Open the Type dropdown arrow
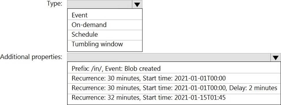The width and height of the screenshot is (281, 105). coord(137,4)
